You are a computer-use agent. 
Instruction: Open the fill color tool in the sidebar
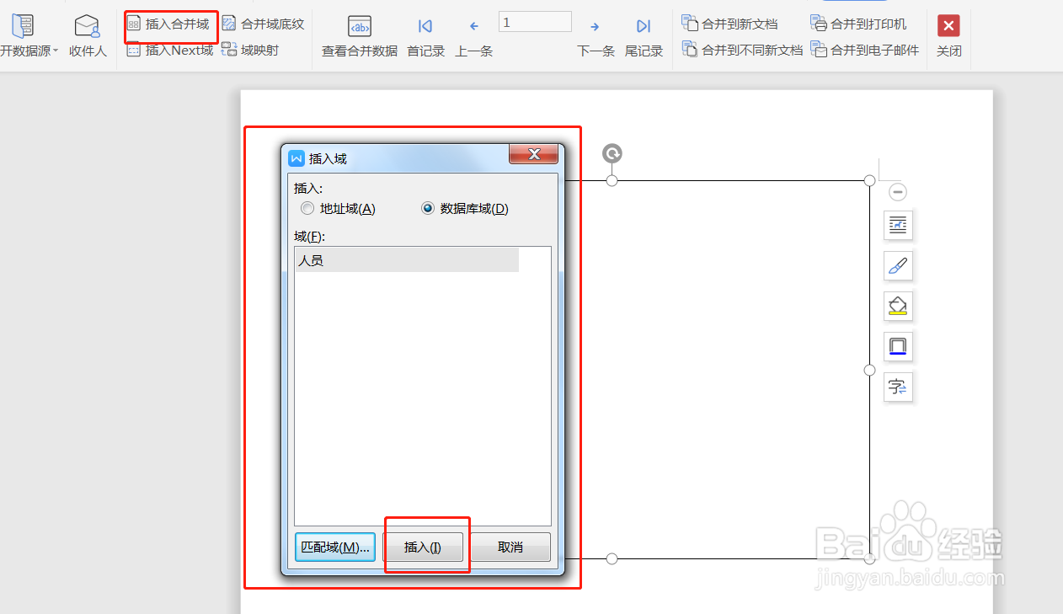click(897, 306)
